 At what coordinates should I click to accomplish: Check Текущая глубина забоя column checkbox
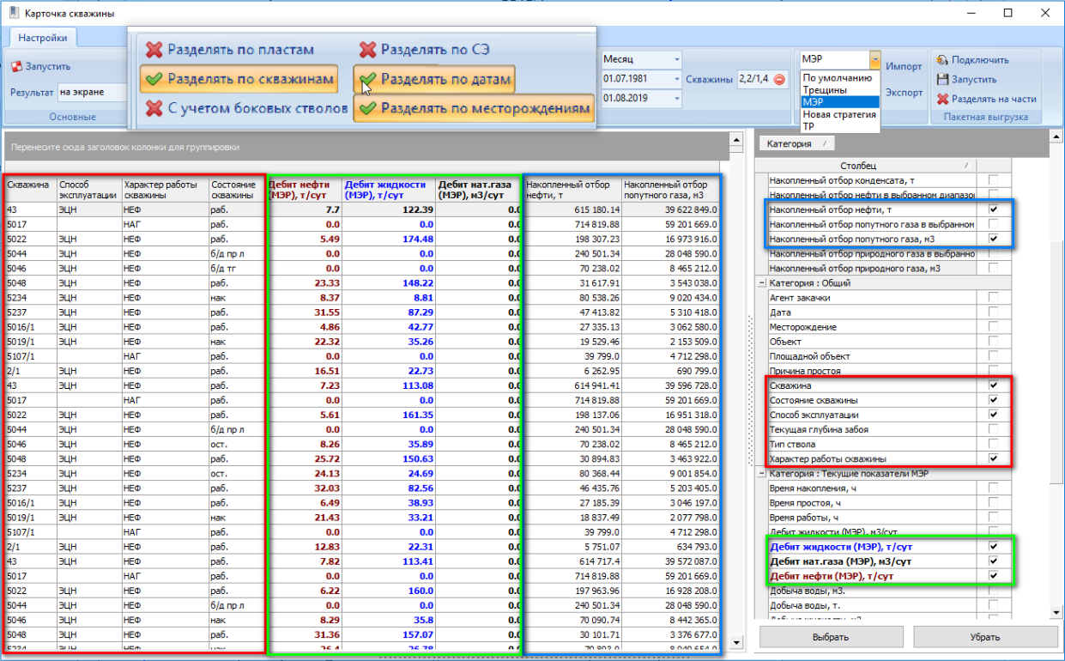click(993, 429)
